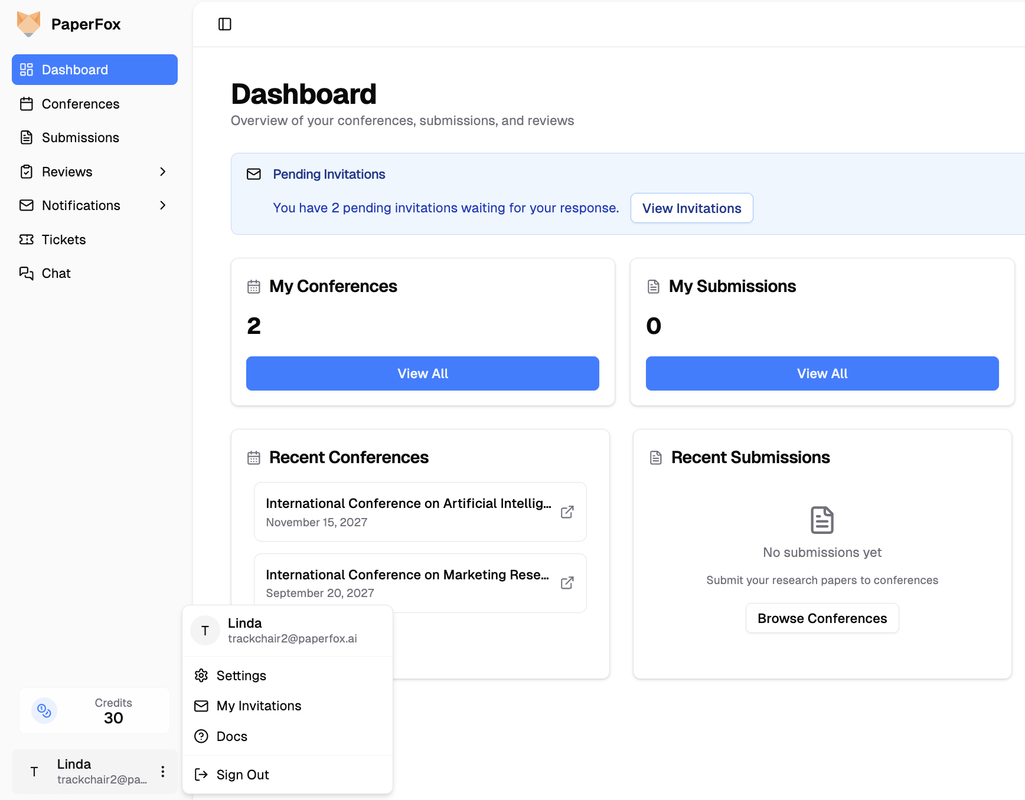Select My Invitations in user menu
The width and height of the screenshot is (1025, 800).
[259, 706]
